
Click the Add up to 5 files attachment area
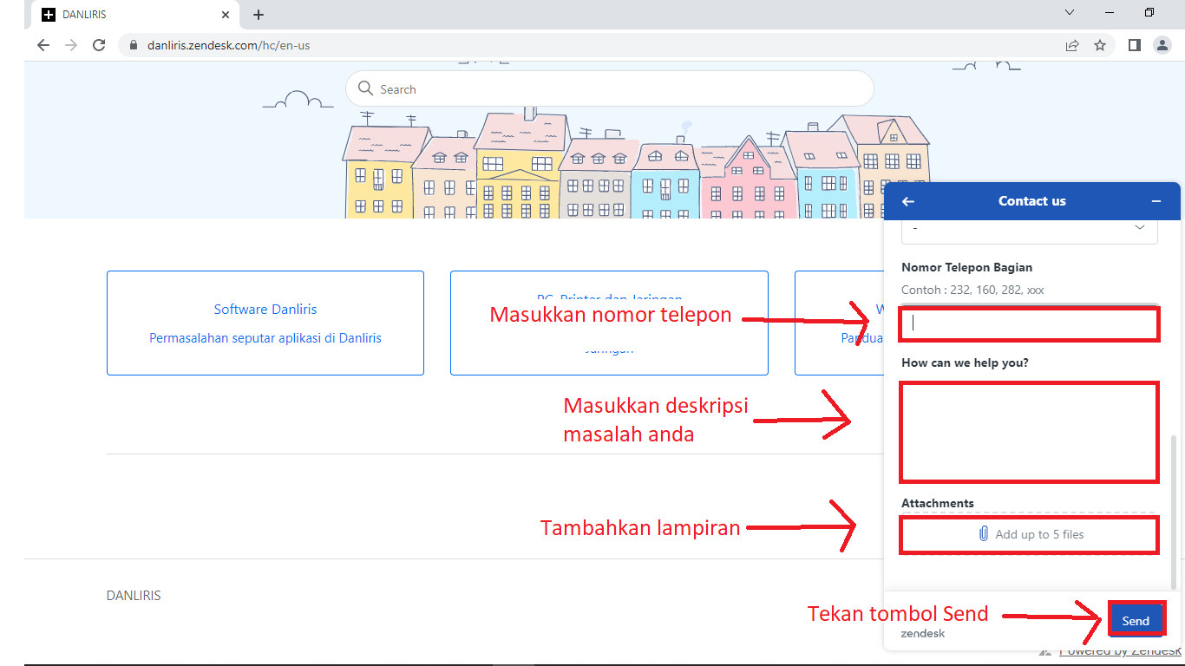(1028, 534)
